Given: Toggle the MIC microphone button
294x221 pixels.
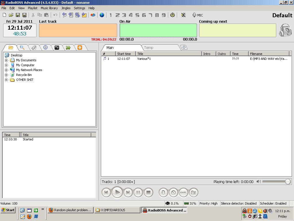Looking at the screenshot, I should coord(198,15).
